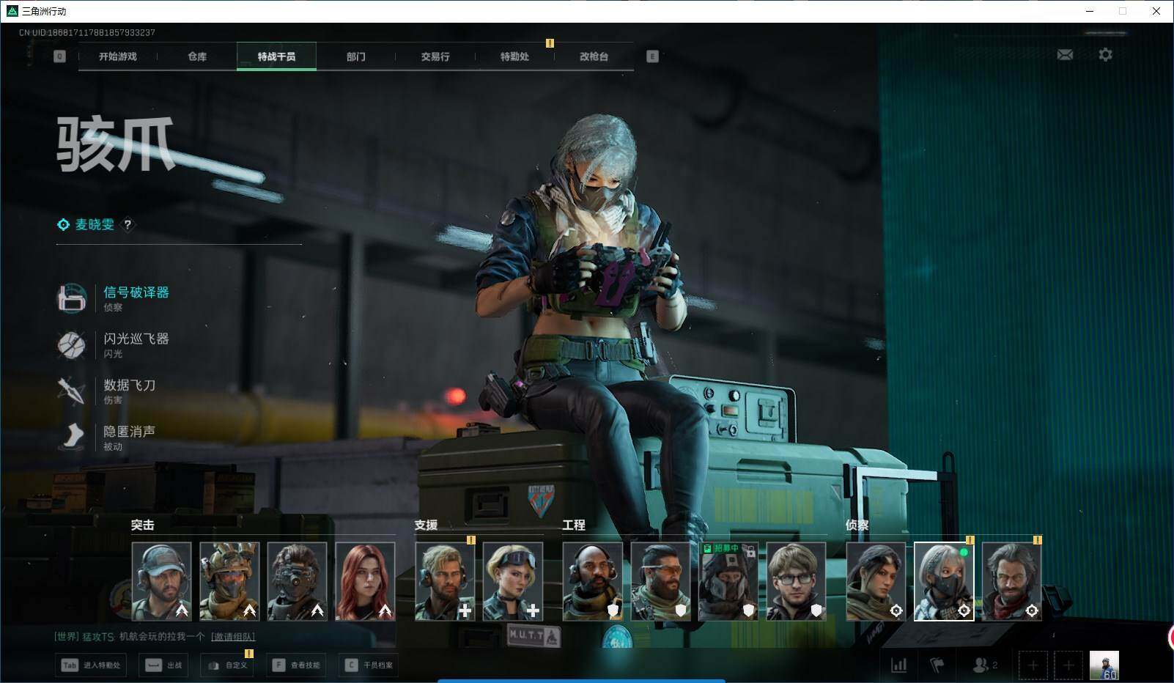Go to the 开始游戏 tab
Image resolution: width=1174 pixels, height=683 pixels.
pos(118,56)
